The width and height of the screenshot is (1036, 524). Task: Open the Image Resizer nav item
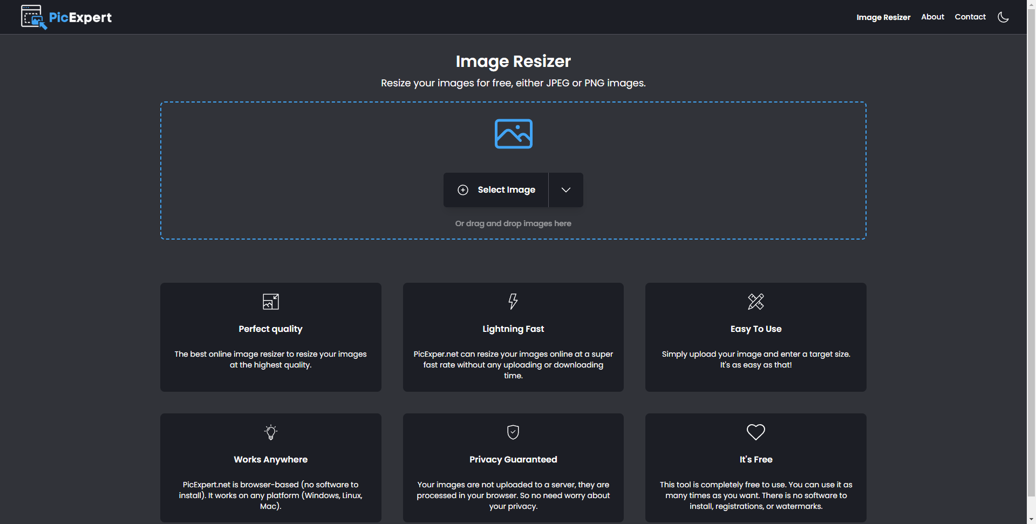point(883,17)
